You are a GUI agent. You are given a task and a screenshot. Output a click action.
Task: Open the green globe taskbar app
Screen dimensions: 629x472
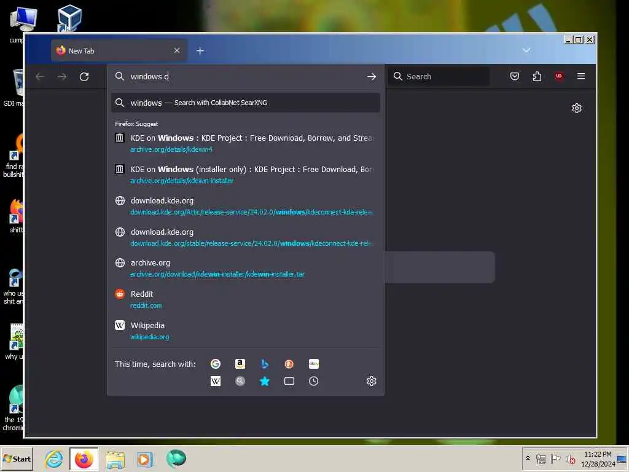[x=176, y=458]
